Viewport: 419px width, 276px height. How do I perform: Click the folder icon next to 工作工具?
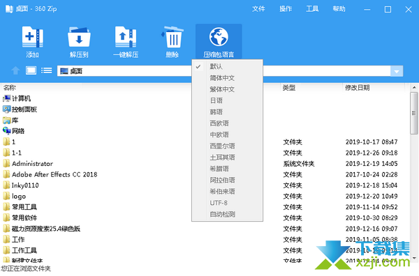(x=6, y=250)
